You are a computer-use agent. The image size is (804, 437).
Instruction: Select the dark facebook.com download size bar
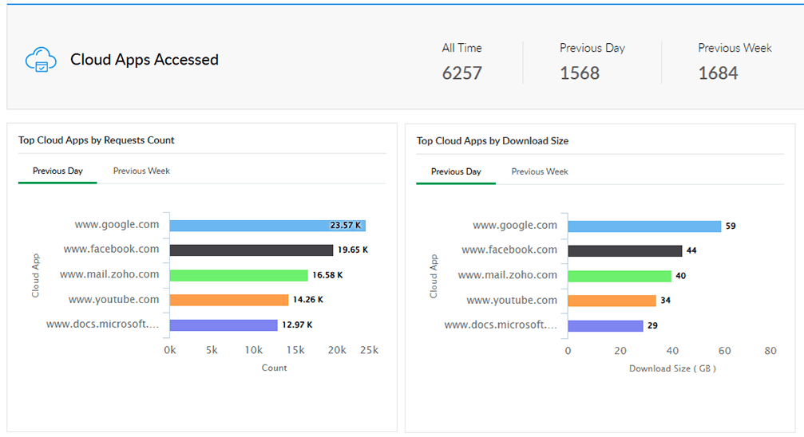(625, 250)
